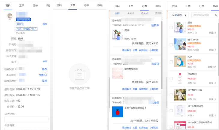Click the ¥100.00 price of 11实物33
Viewport: 219px width, 130px height.
191,79
